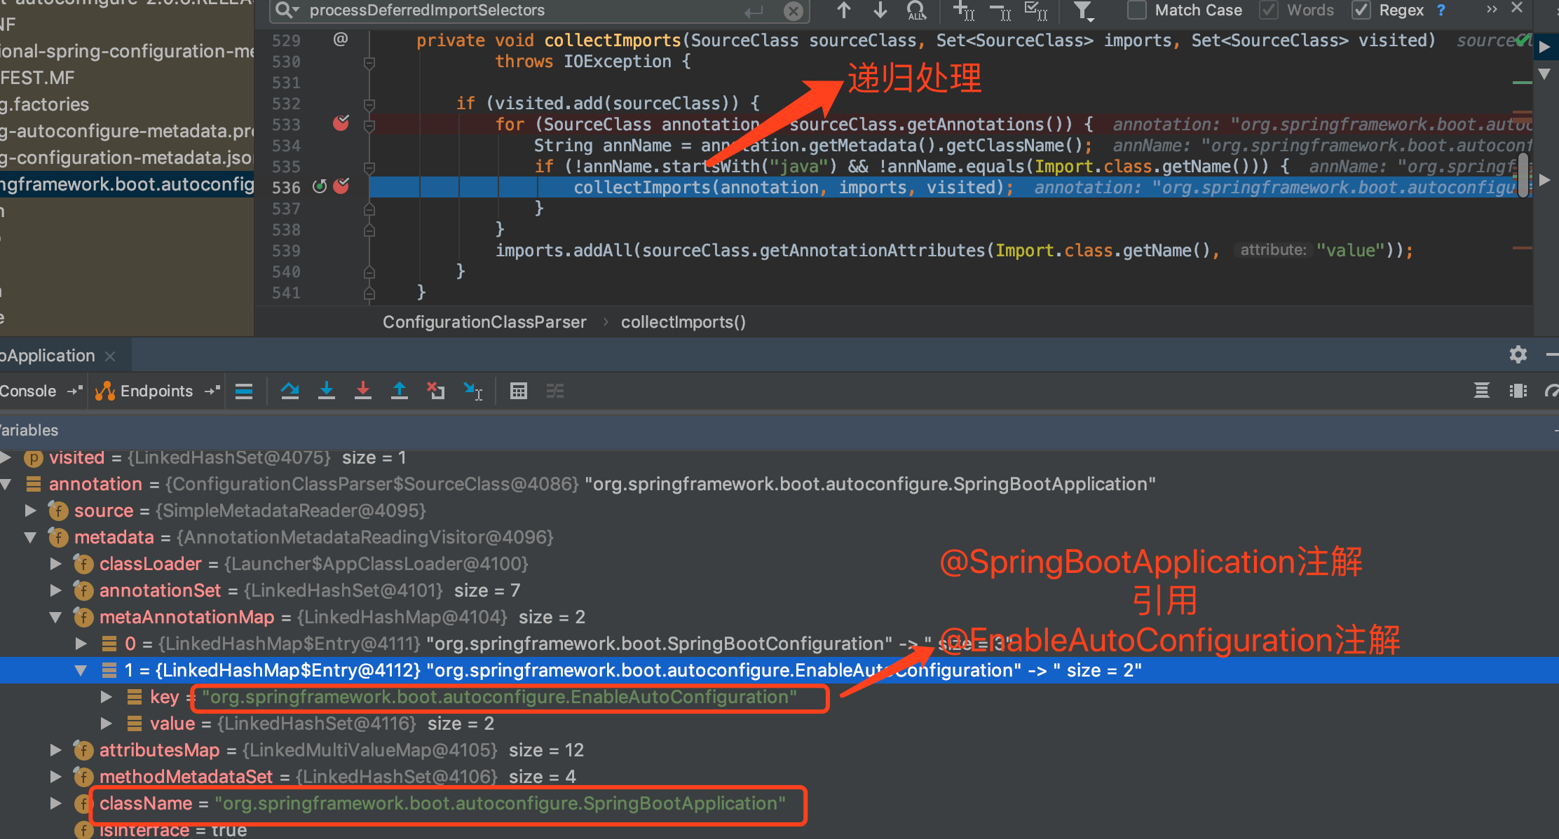Expand the source field node

pos(31,511)
